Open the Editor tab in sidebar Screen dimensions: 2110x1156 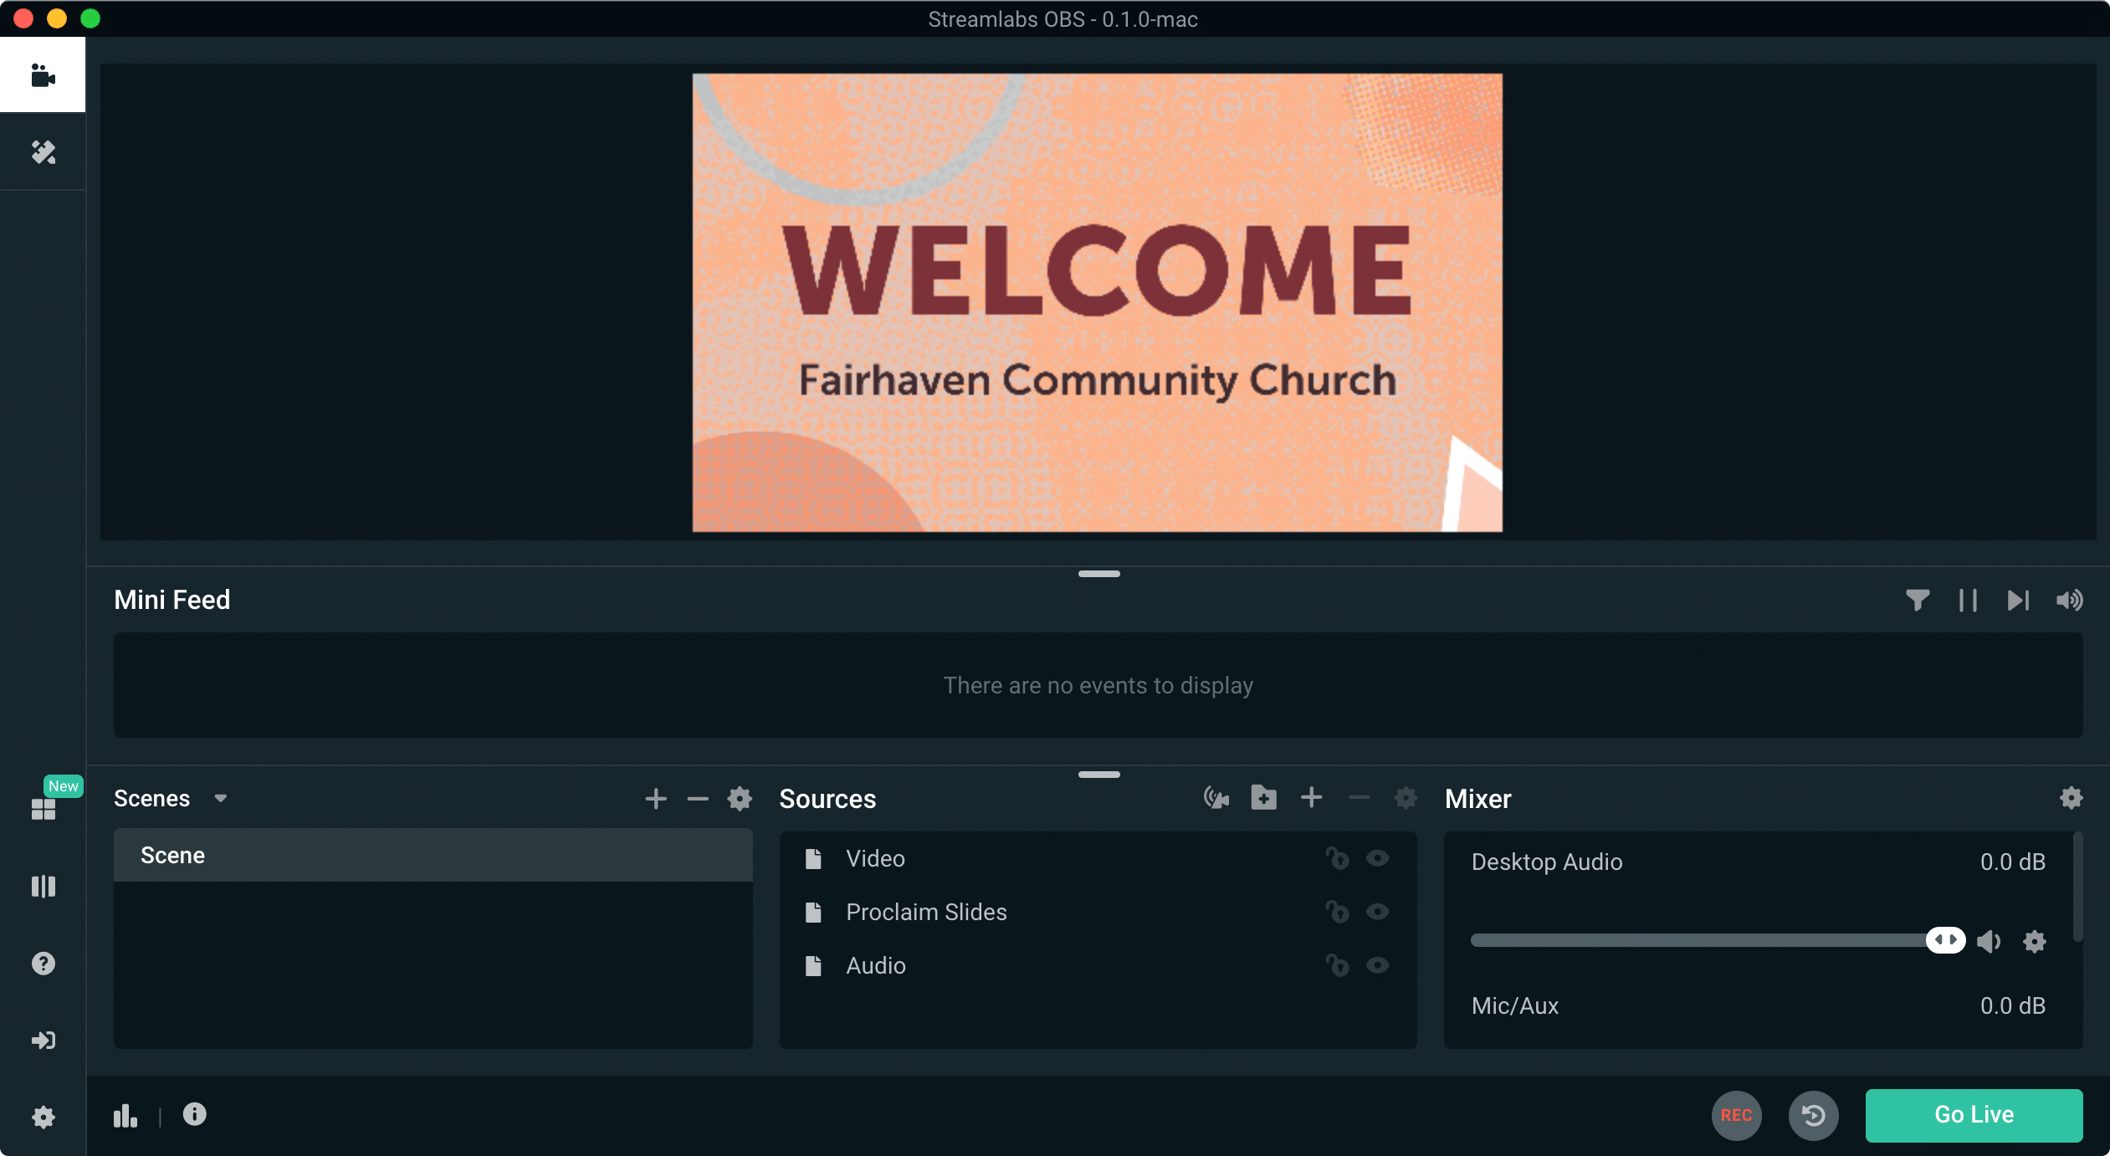(43, 75)
